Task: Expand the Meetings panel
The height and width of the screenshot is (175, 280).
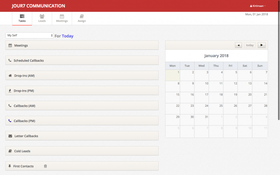Action: pyautogui.click(x=82, y=45)
